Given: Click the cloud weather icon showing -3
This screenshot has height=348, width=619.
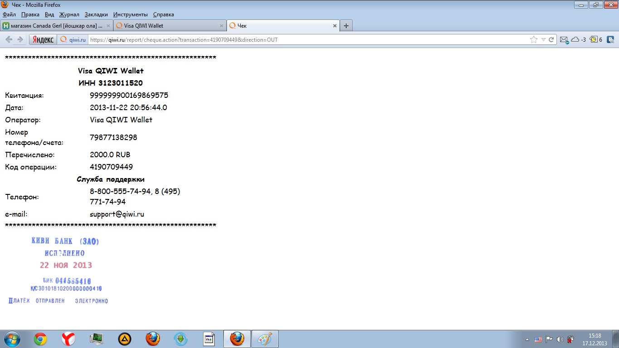Looking at the screenshot, I should [578, 40].
